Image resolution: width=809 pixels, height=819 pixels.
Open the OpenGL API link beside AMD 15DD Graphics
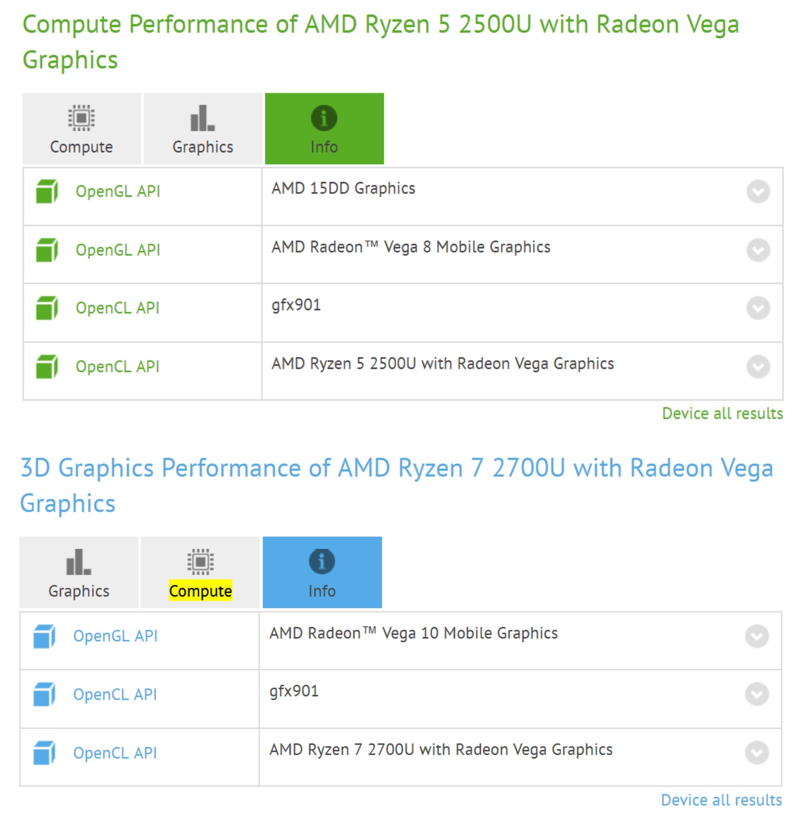(x=118, y=192)
